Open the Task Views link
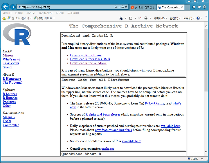The height and width of the screenshot is (163, 209). click(11, 63)
